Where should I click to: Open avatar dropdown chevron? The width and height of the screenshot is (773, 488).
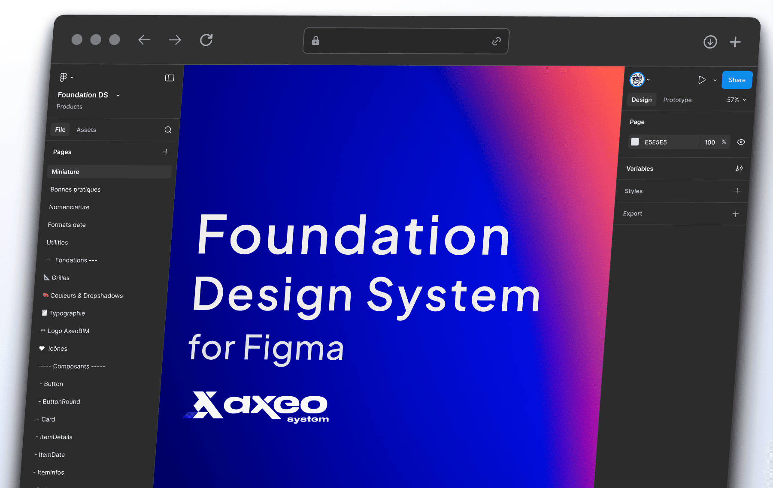(x=648, y=80)
